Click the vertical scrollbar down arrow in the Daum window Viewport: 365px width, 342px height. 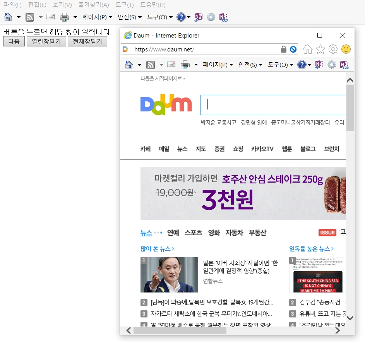[x=350, y=318]
